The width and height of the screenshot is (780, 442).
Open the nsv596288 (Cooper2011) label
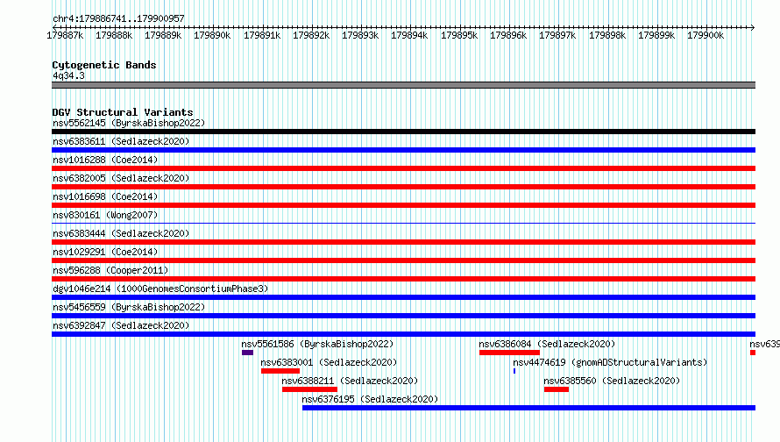click(110, 270)
